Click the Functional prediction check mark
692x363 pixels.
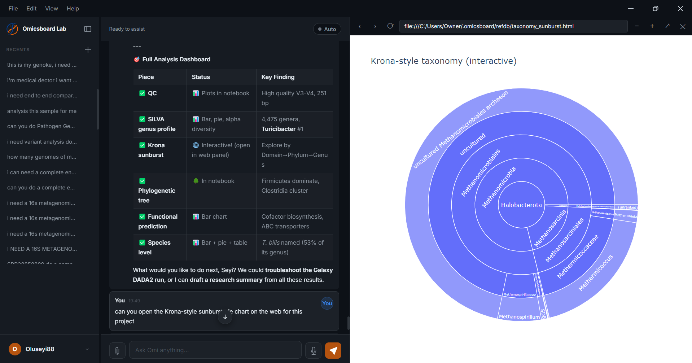[142, 217]
